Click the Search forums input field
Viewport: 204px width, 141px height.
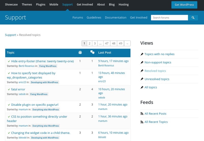point(170,18)
